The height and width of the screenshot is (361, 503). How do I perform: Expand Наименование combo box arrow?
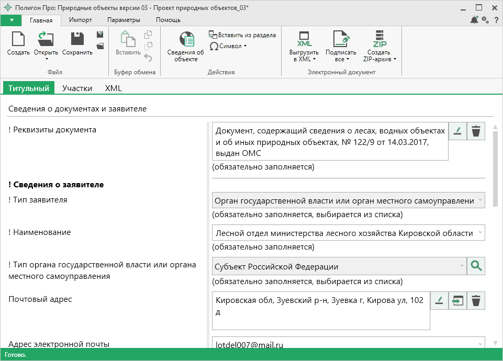click(479, 233)
